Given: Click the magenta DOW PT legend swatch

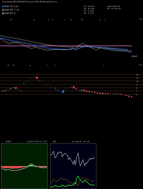Looking at the screenshot, I should click(3, 13).
